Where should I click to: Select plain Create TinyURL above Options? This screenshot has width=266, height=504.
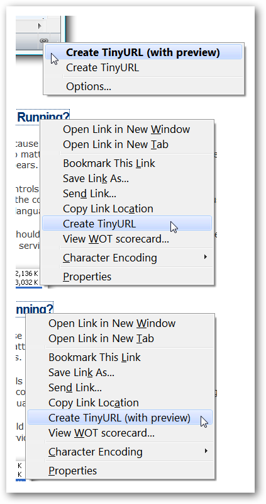coord(103,68)
